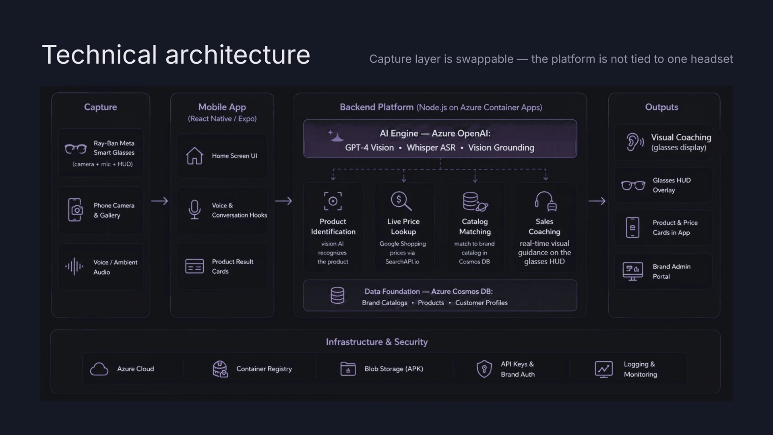Click the phone icon by Product & Price Cards
Image resolution: width=773 pixels, height=435 pixels.
[632, 227]
